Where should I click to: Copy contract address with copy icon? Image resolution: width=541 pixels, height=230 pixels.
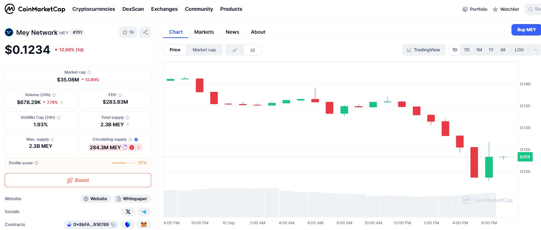pyautogui.click(x=113, y=225)
